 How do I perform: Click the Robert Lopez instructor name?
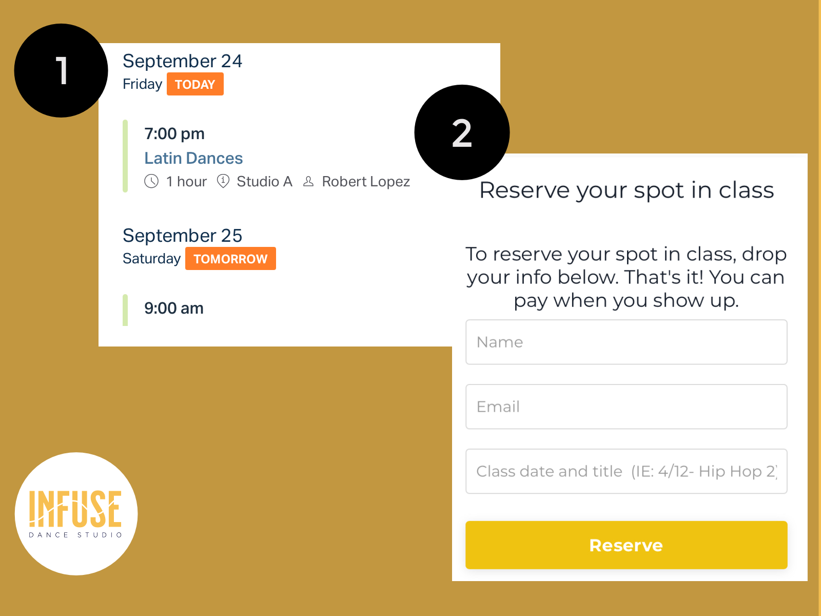[366, 182]
